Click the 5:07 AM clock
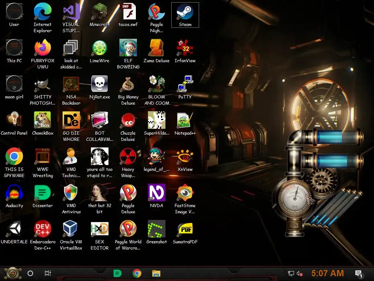 (x=327, y=273)
